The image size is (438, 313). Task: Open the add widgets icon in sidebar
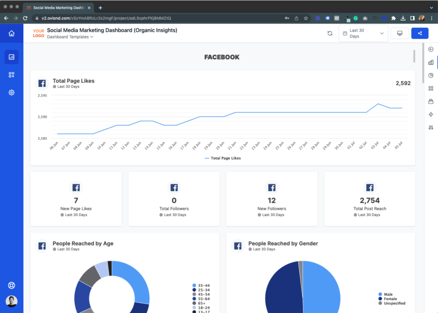[x=12, y=75]
